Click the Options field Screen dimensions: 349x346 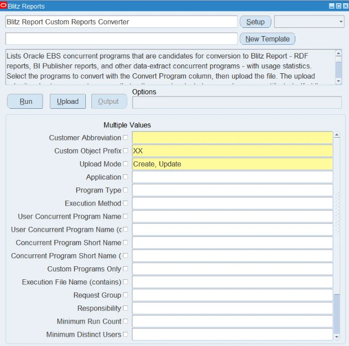coord(237,103)
